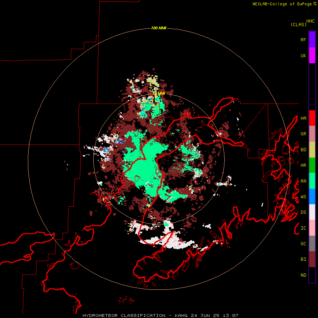Click the RF legend label

(303, 40)
